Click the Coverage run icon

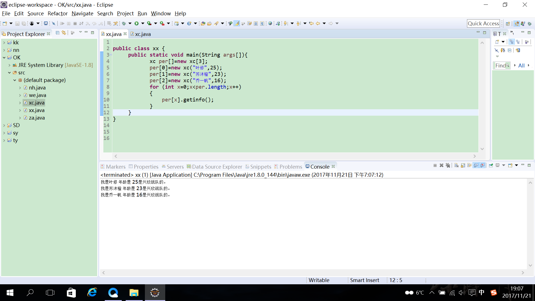149,23
